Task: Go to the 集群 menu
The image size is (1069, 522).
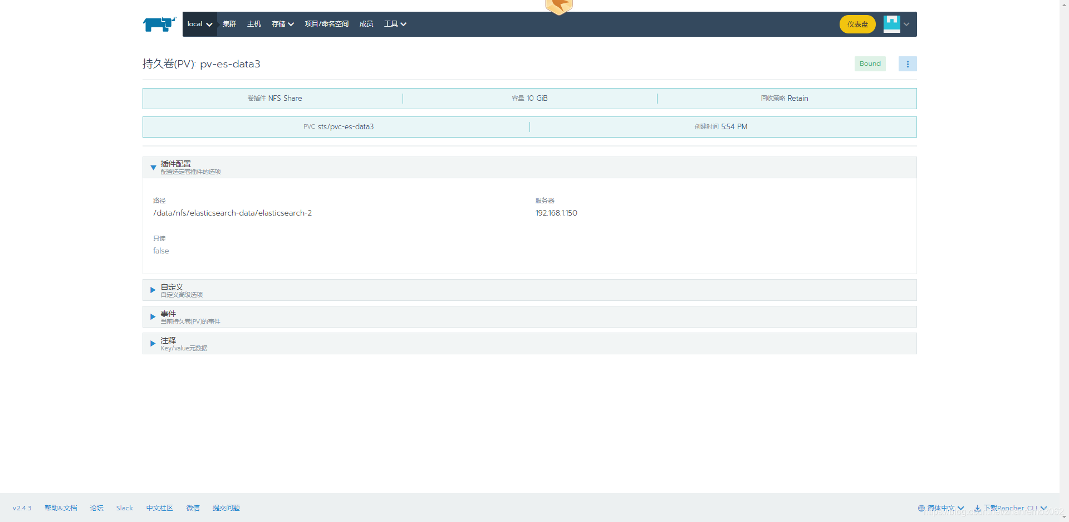Action: 229,24
